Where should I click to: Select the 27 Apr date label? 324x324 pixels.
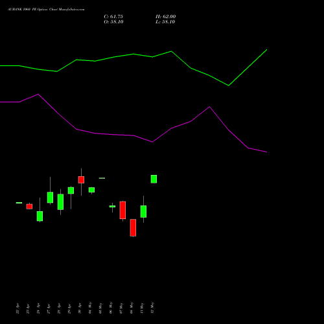pos(49,308)
